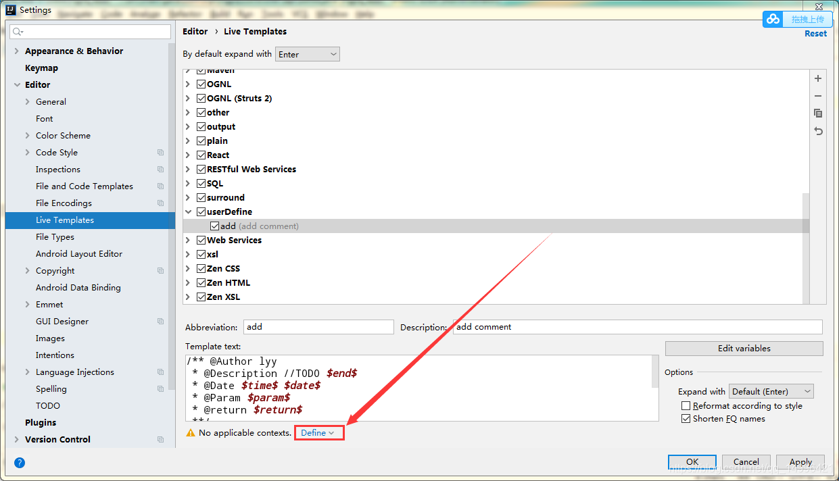839x481 pixels.
Task: Select Keymap in settings tree
Action: pyautogui.click(x=41, y=68)
